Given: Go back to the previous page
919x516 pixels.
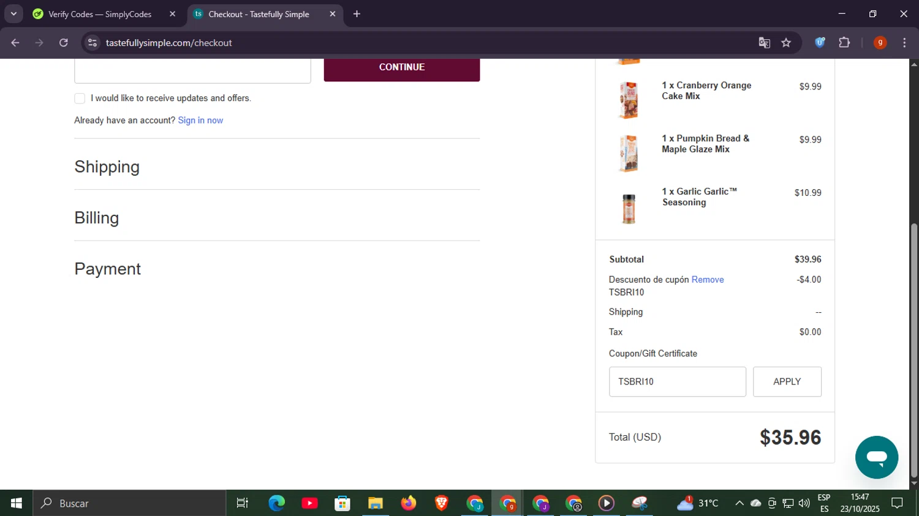Looking at the screenshot, I should pyautogui.click(x=15, y=43).
